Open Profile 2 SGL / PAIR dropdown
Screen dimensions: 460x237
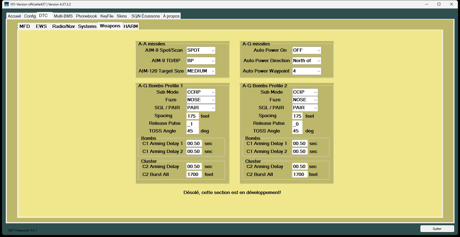[305, 108]
